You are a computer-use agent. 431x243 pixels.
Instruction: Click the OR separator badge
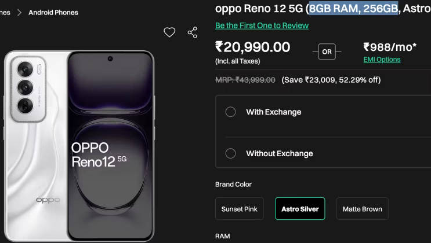coord(327,52)
